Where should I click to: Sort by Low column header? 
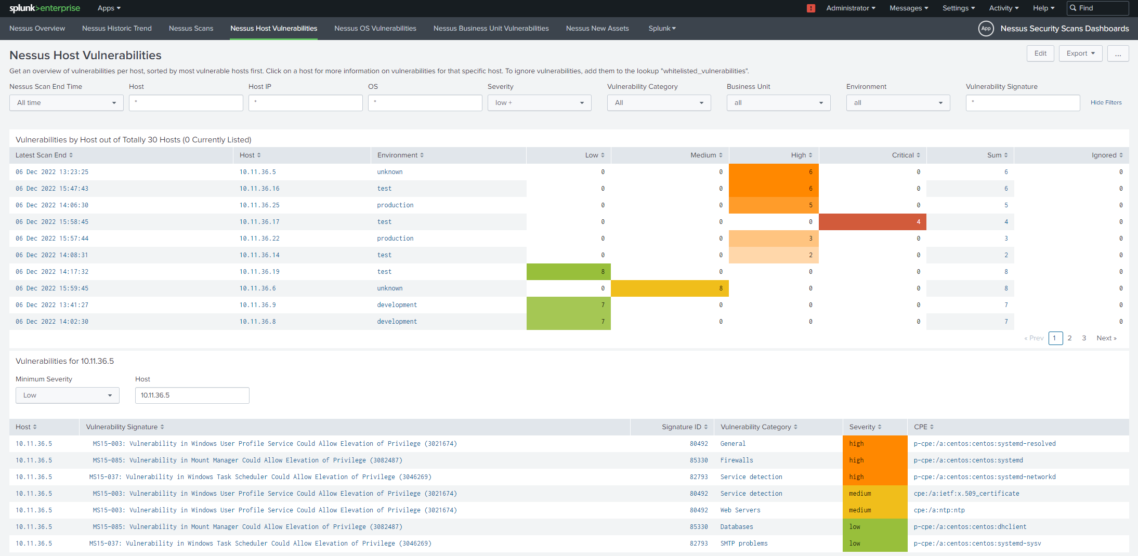coord(595,155)
